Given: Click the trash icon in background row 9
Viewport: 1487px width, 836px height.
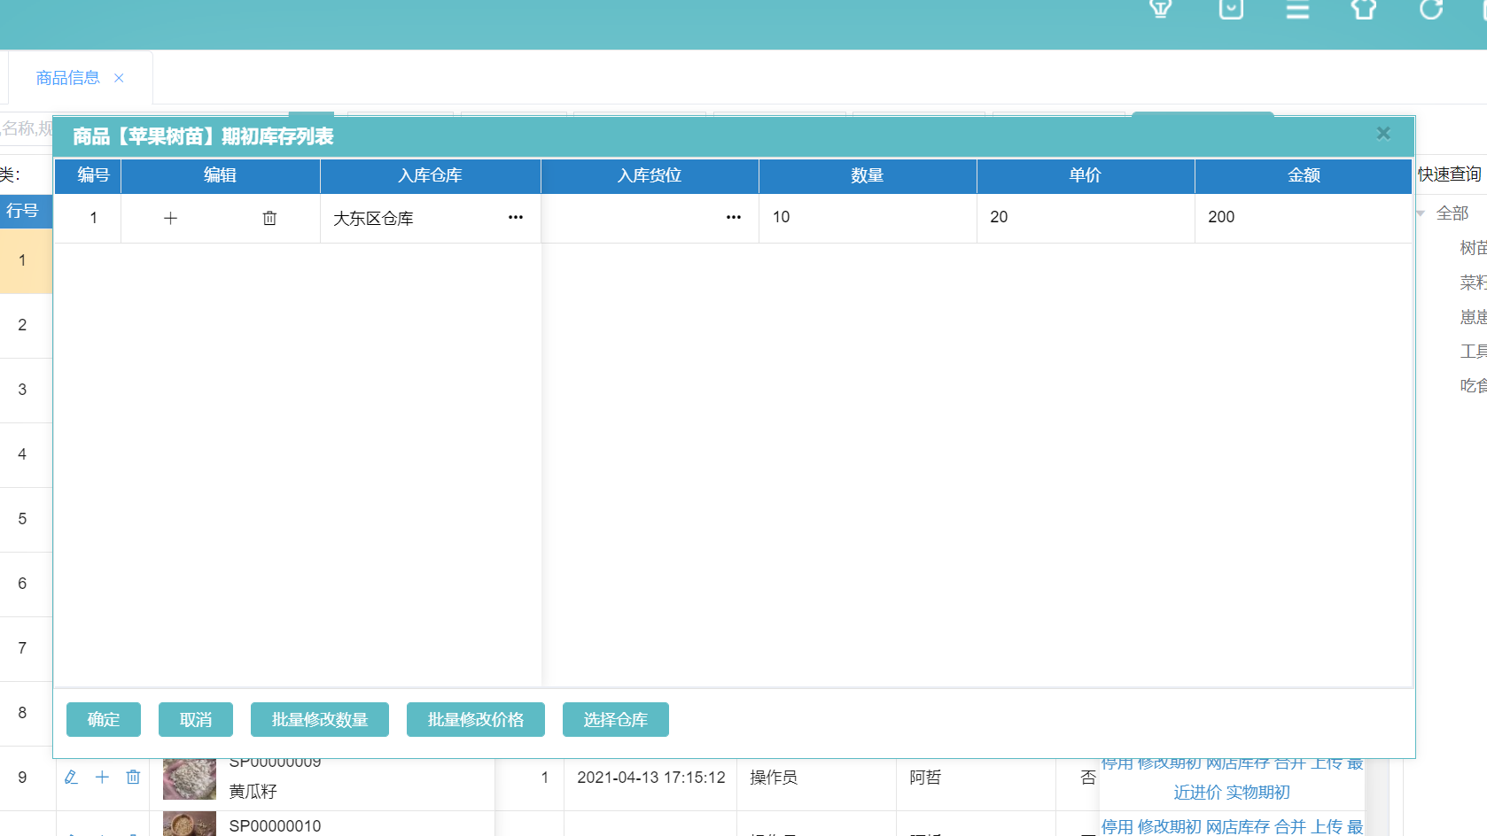Looking at the screenshot, I should [133, 778].
